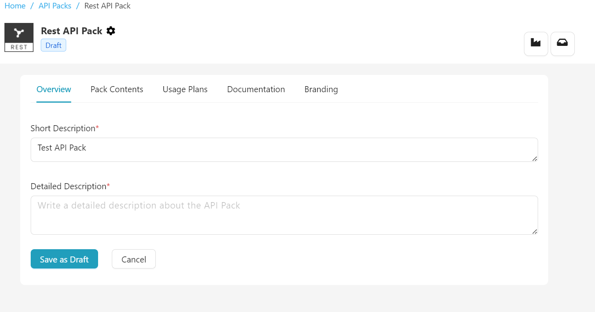The width and height of the screenshot is (595, 312).
Task: Switch to the Pack Contents tab
Action: tap(117, 89)
